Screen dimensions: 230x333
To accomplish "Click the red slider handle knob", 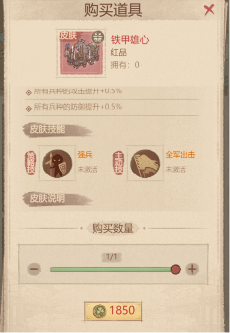I will tap(176, 269).
